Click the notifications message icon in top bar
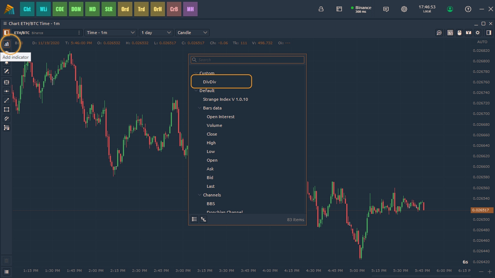495x278 pixels. 386,9
